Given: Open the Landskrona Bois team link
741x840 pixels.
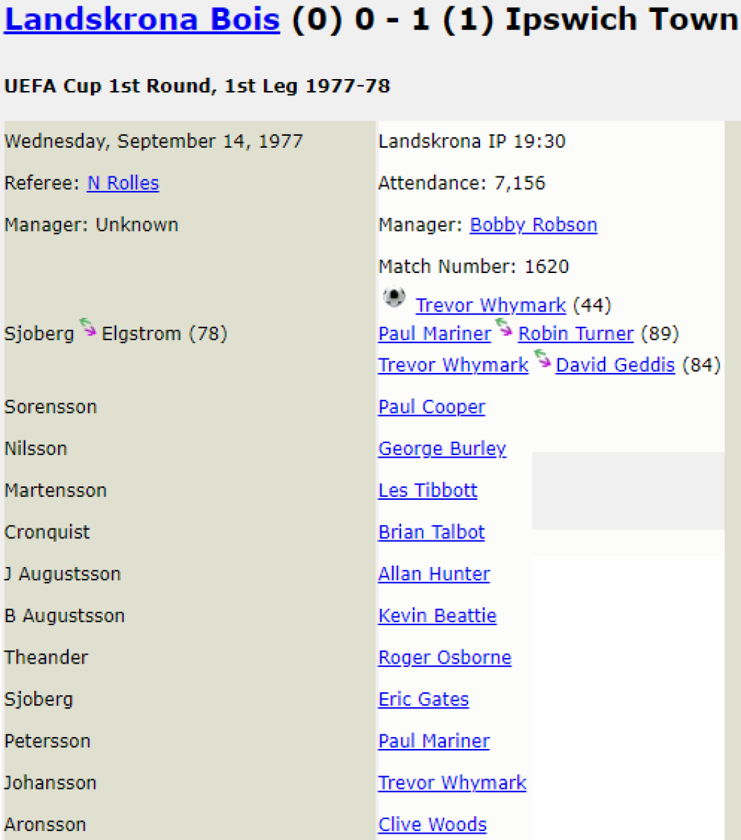Looking at the screenshot, I should click(x=142, y=20).
